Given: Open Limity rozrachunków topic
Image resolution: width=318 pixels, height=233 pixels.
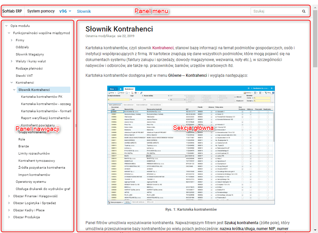Looking at the screenshot, I should point(34,154).
